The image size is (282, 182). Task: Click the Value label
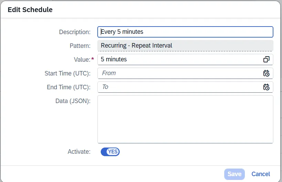(82, 60)
